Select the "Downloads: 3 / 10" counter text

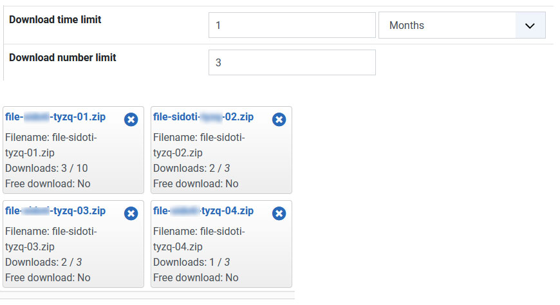(46, 169)
